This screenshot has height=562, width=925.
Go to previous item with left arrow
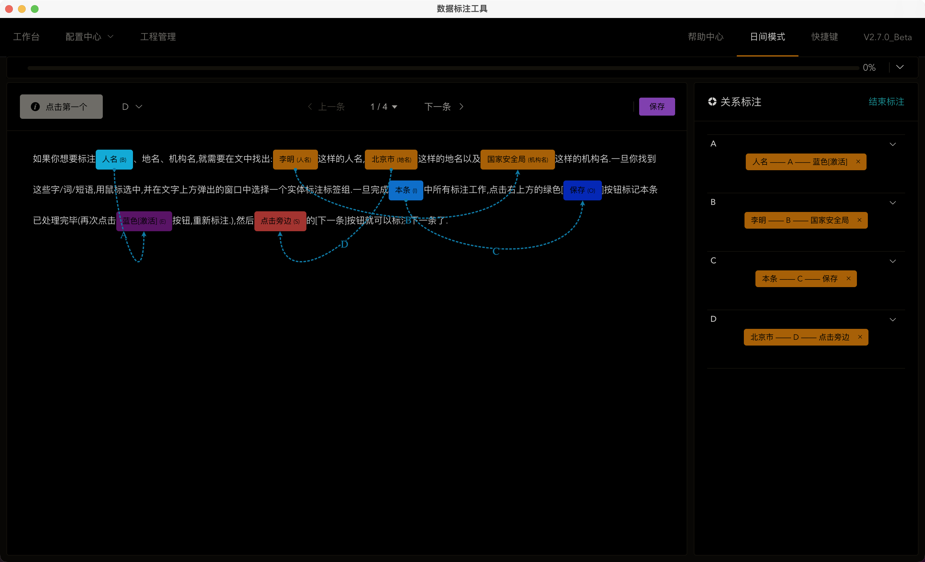tap(310, 107)
